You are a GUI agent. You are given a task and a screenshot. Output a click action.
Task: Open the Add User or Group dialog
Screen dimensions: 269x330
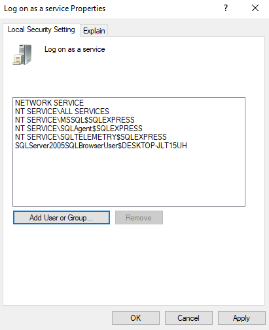tap(62, 218)
